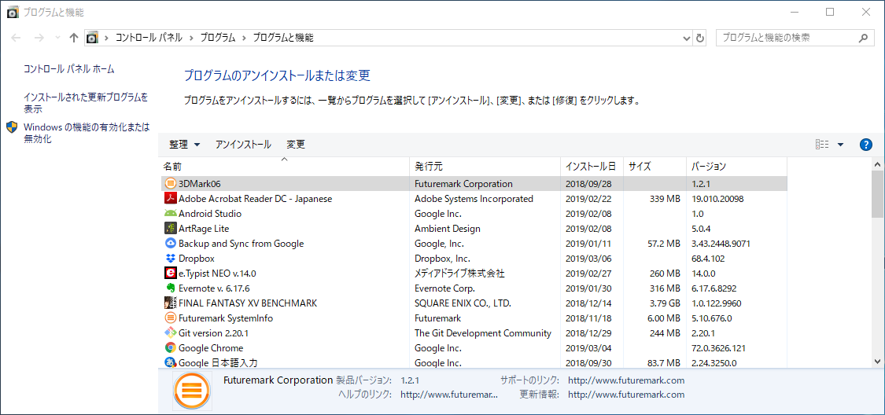This screenshot has height=415, width=885.
Task: Click the Dropbox icon in list
Action: (171, 259)
